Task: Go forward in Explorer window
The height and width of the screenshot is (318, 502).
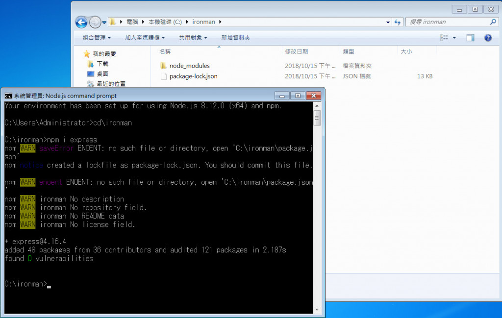Action: [x=95, y=22]
